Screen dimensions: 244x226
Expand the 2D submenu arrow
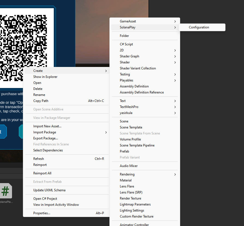coord(175,50)
